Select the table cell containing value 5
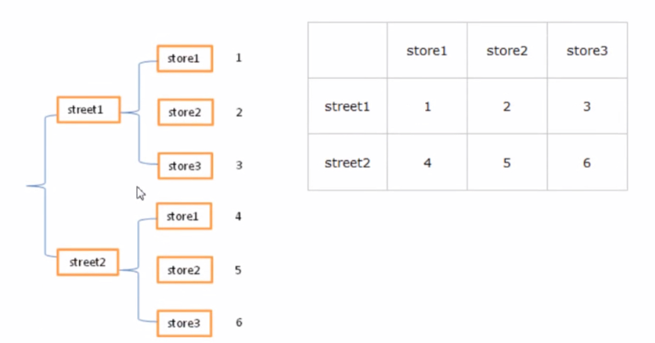The height and width of the screenshot is (343, 655). (507, 163)
